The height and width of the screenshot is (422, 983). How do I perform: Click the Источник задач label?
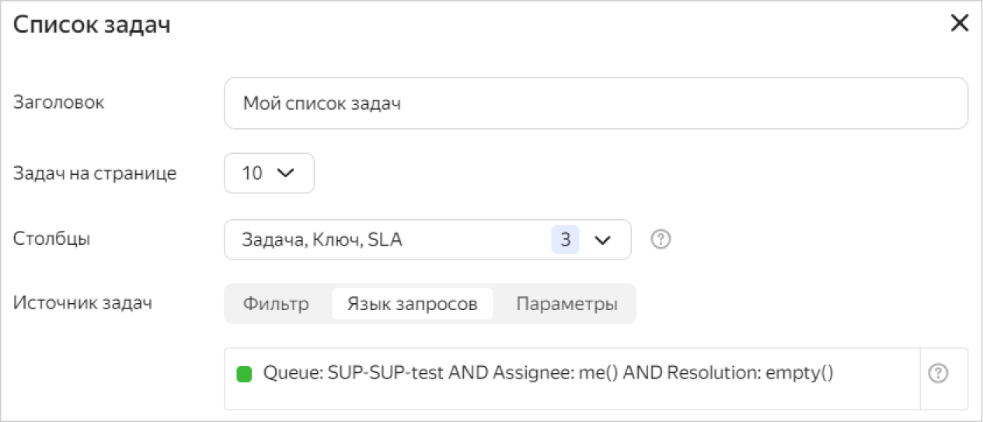pos(82,303)
